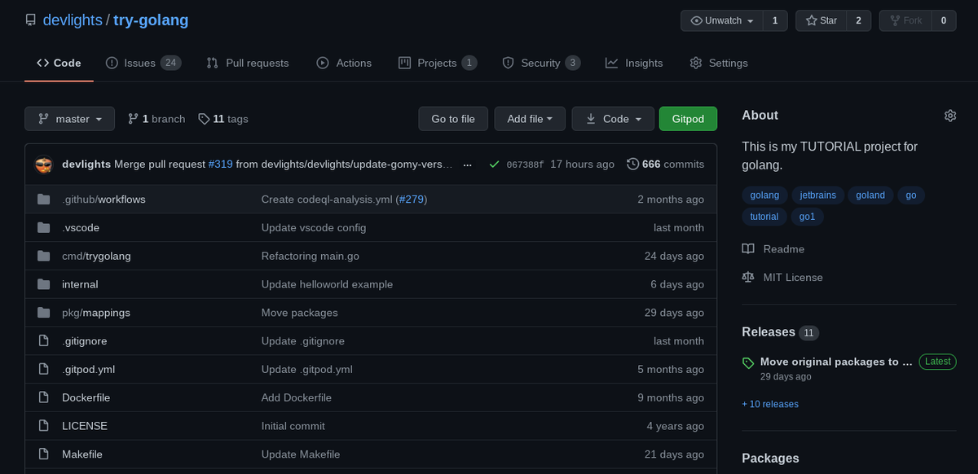The width and height of the screenshot is (978, 474).
Task: Click the Unwatch dropdown button
Action: tap(722, 20)
